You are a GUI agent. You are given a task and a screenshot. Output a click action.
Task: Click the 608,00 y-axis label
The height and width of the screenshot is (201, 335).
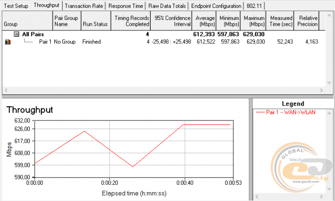pos(22,153)
